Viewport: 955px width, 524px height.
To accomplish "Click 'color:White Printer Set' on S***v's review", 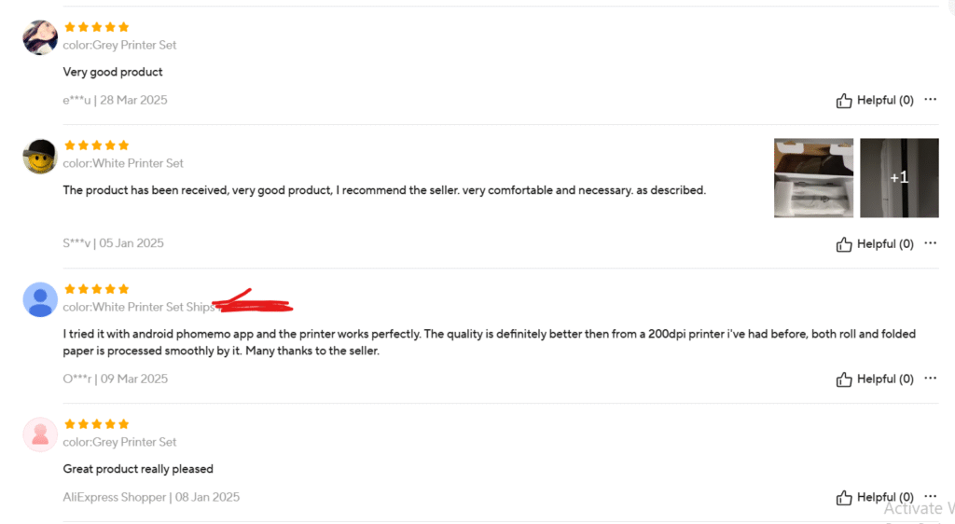I will tap(123, 163).
